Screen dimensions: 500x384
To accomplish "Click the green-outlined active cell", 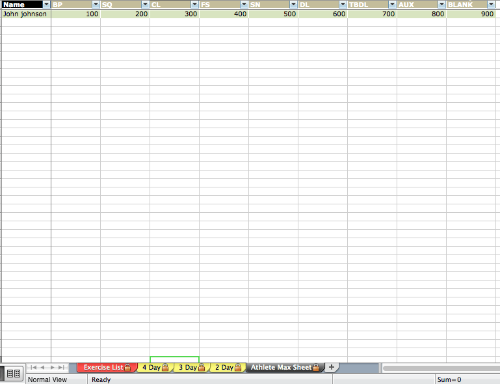I will tap(174, 359).
